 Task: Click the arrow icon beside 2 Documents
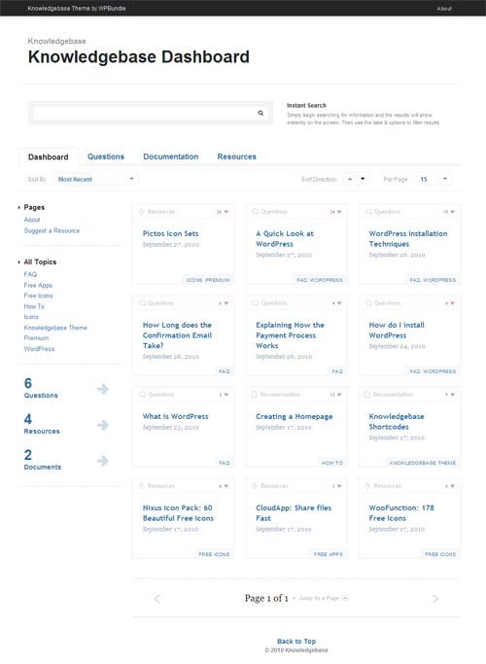click(x=103, y=460)
